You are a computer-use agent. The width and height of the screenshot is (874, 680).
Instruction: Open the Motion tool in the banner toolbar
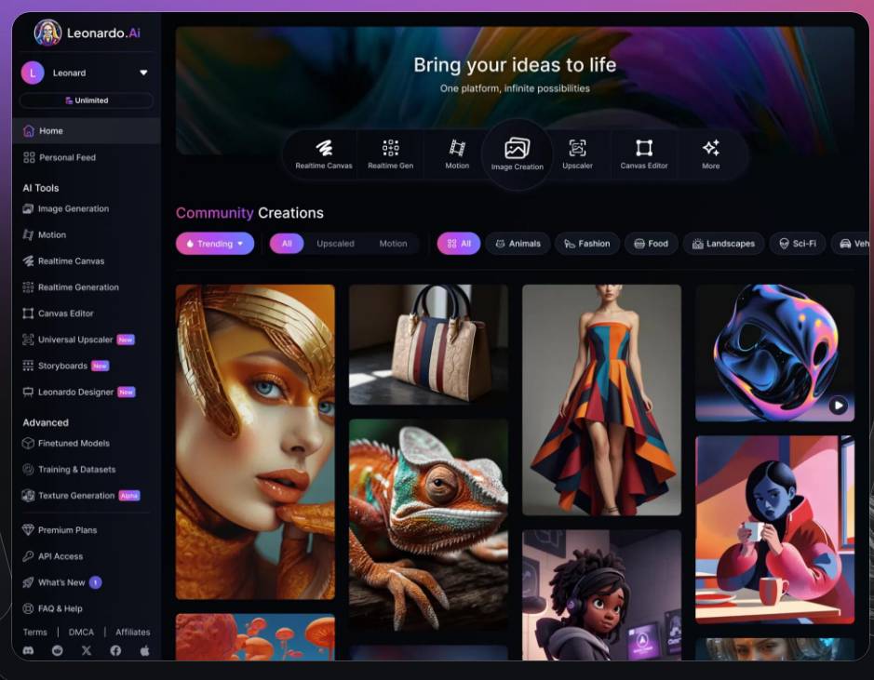[x=457, y=153]
